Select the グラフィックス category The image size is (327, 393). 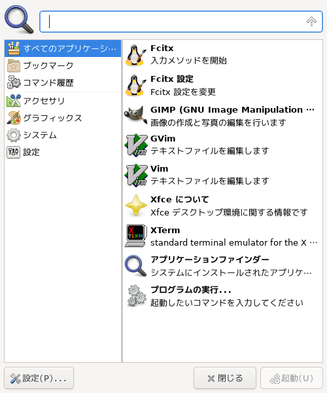click(63, 118)
